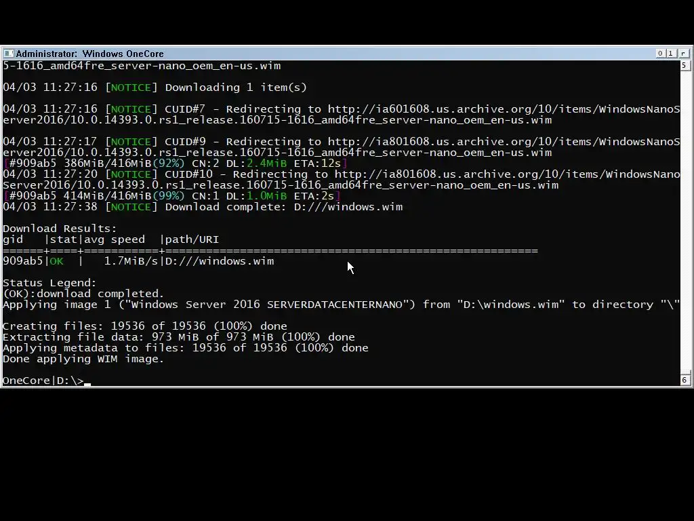Viewport: 694px width, 521px height.
Task: Click the '909ab5' gid in results row
Action: [x=22, y=261]
